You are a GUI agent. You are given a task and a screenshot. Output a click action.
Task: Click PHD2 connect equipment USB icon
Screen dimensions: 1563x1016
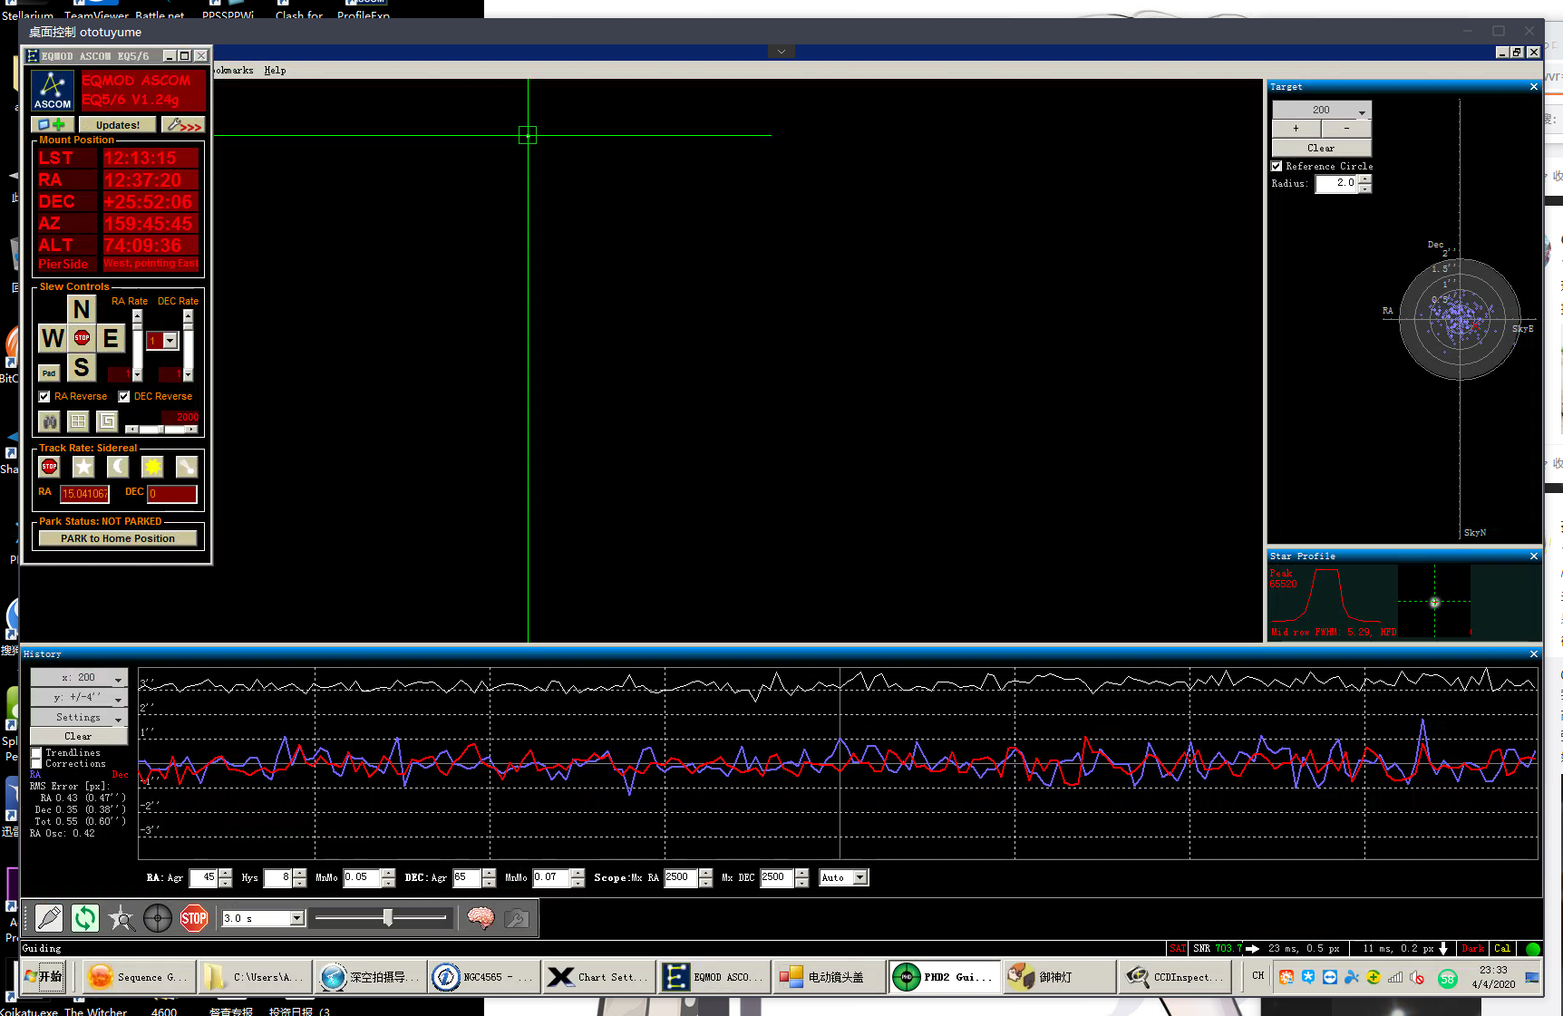point(49,918)
